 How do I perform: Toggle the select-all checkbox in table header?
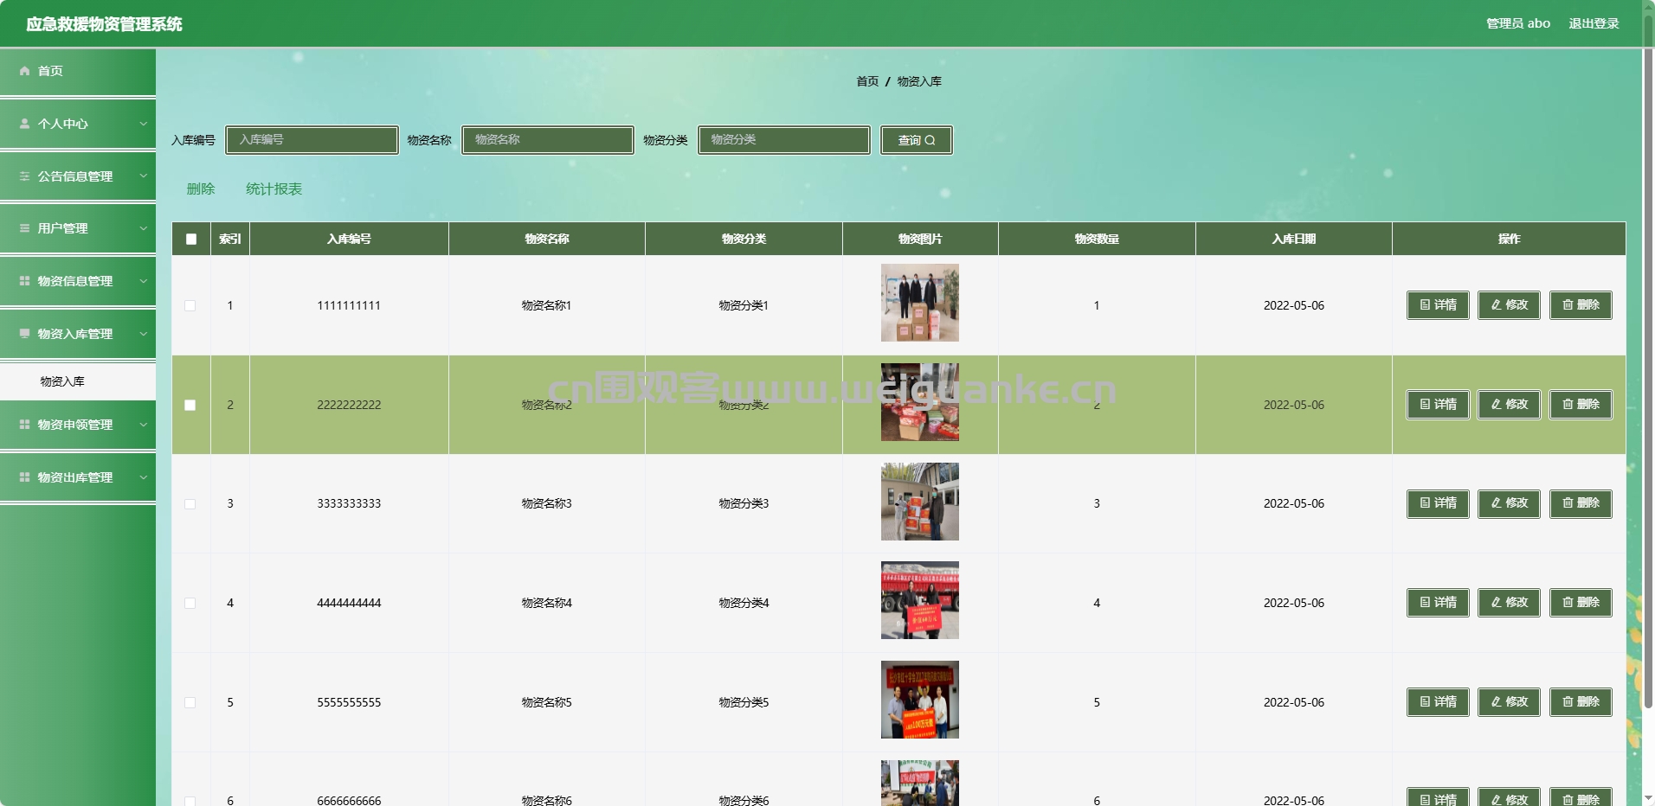[191, 240]
